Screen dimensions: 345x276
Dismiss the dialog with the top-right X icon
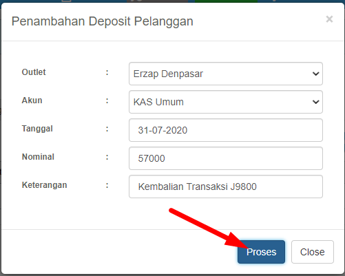(x=329, y=19)
